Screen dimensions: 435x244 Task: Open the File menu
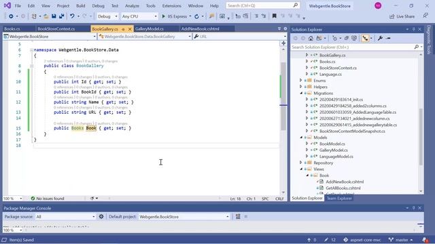coord(18,6)
